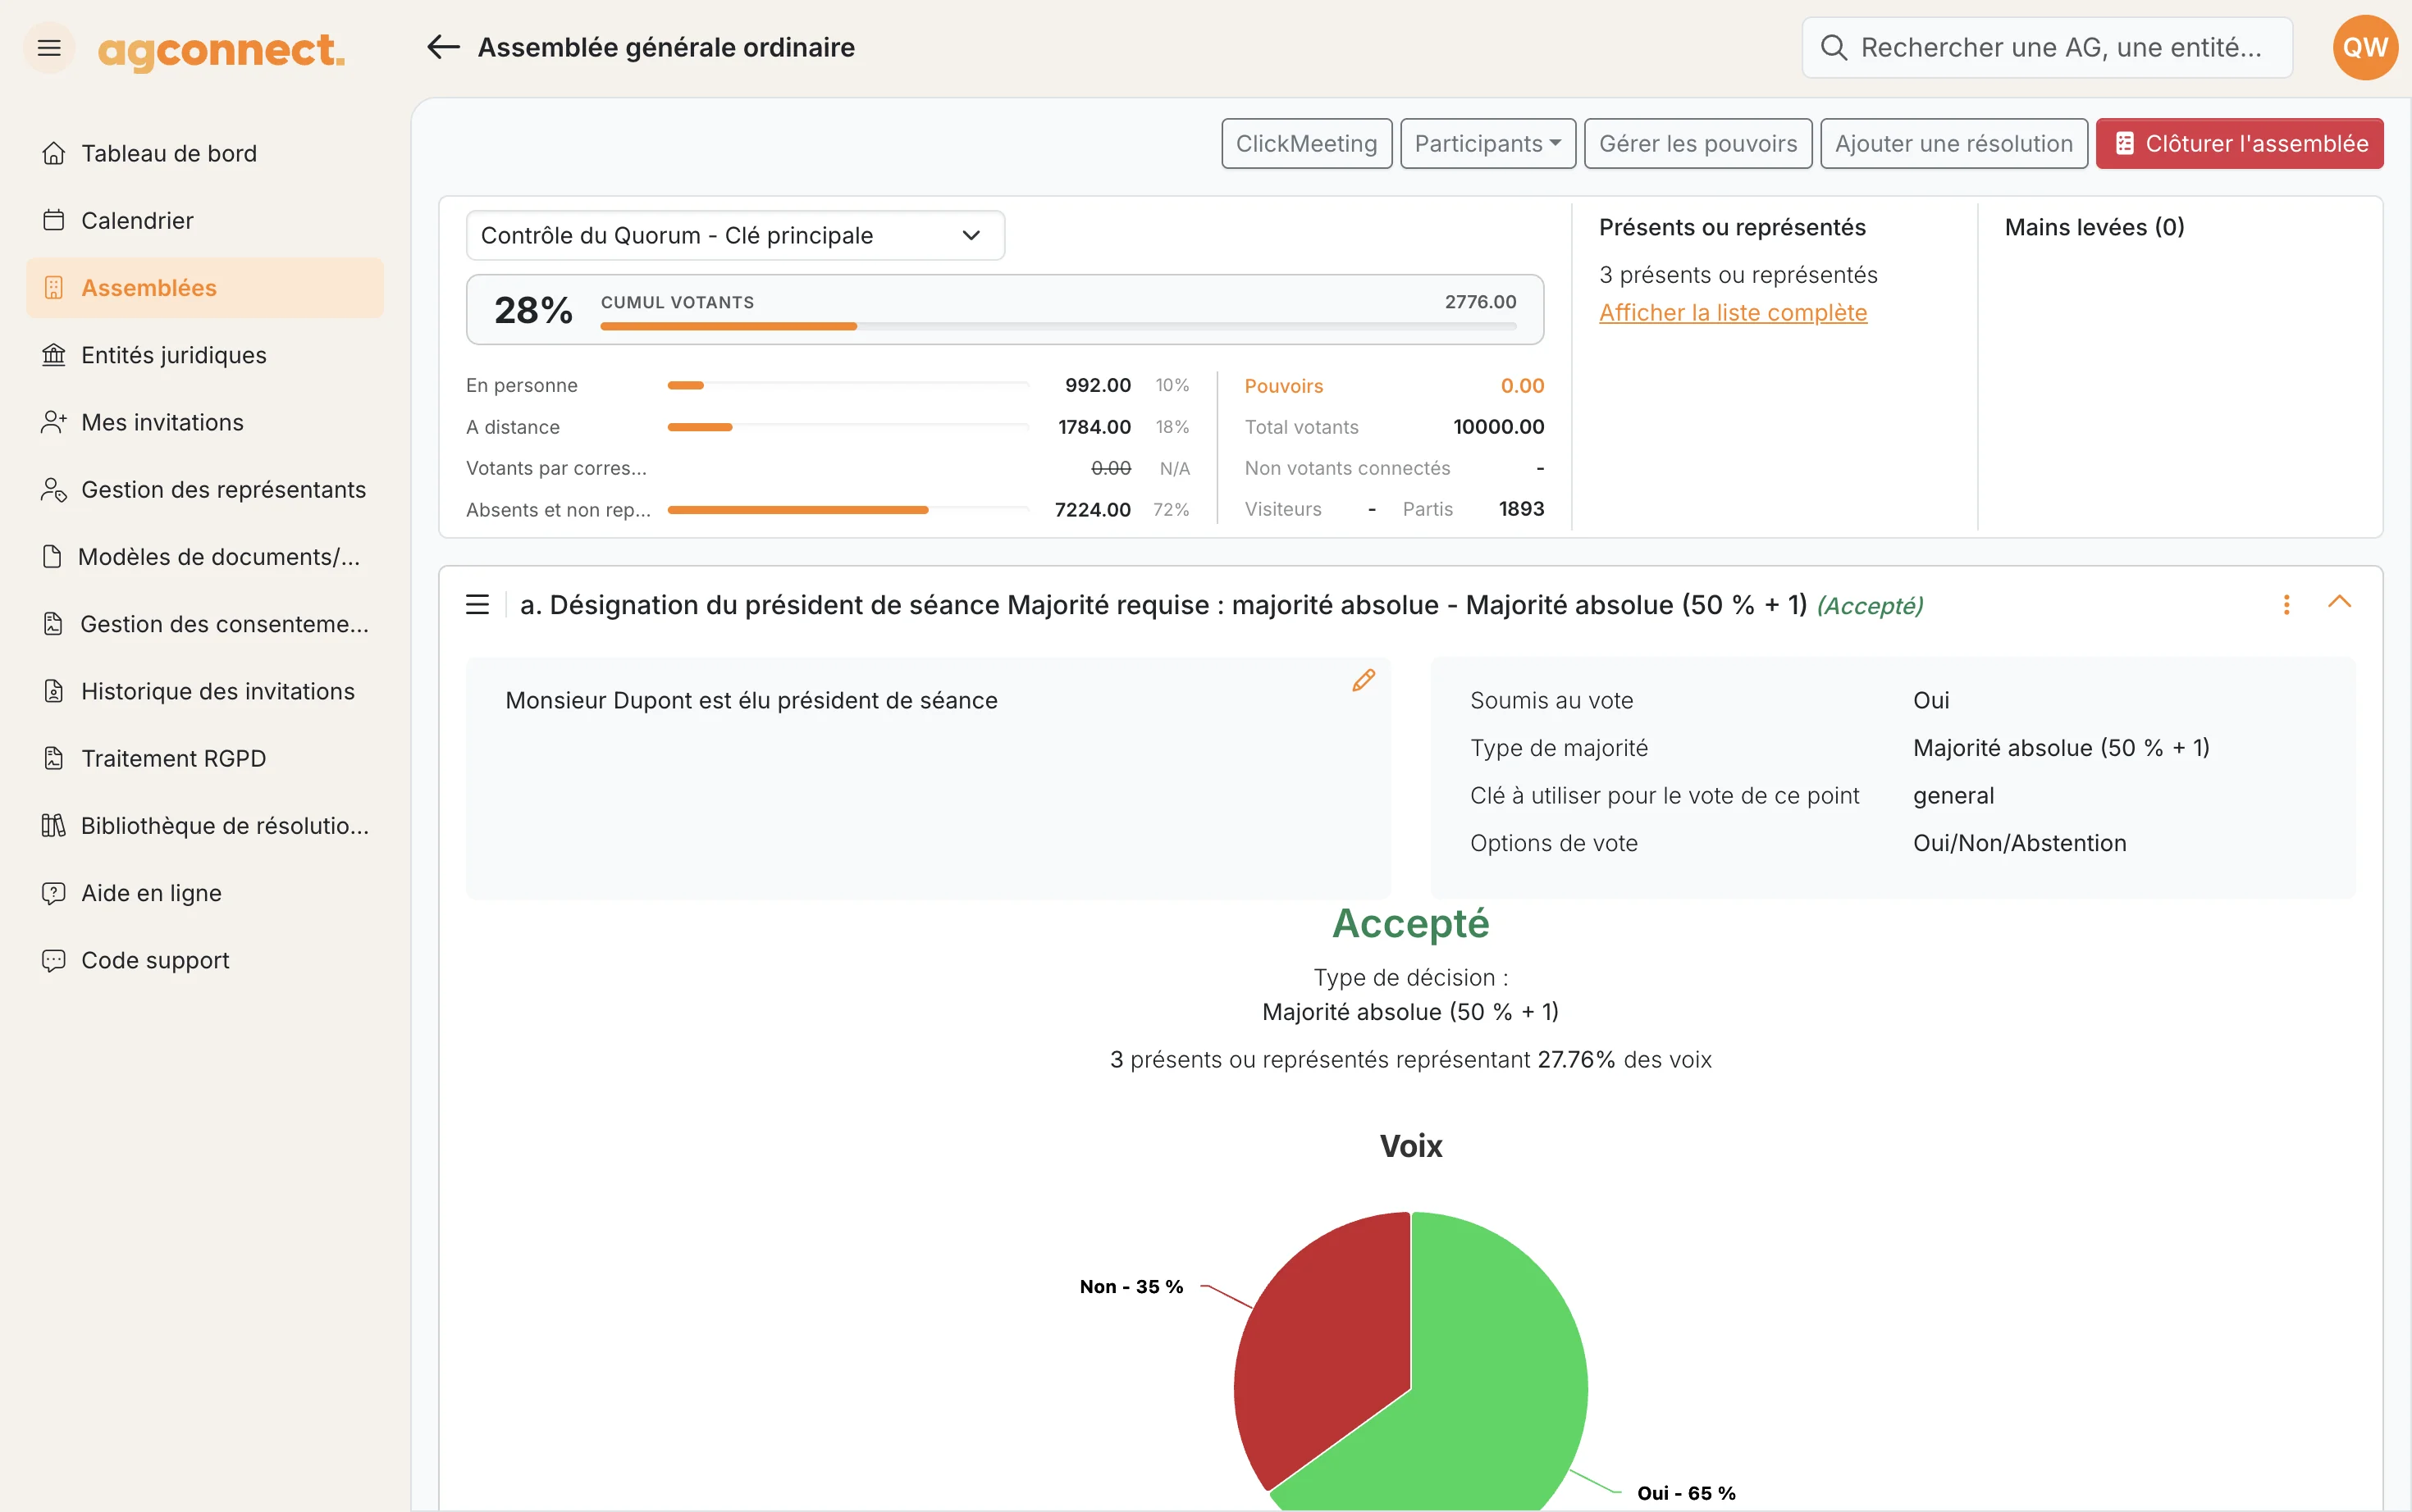Open the Contrôle du Quorum dropdown

[735, 235]
